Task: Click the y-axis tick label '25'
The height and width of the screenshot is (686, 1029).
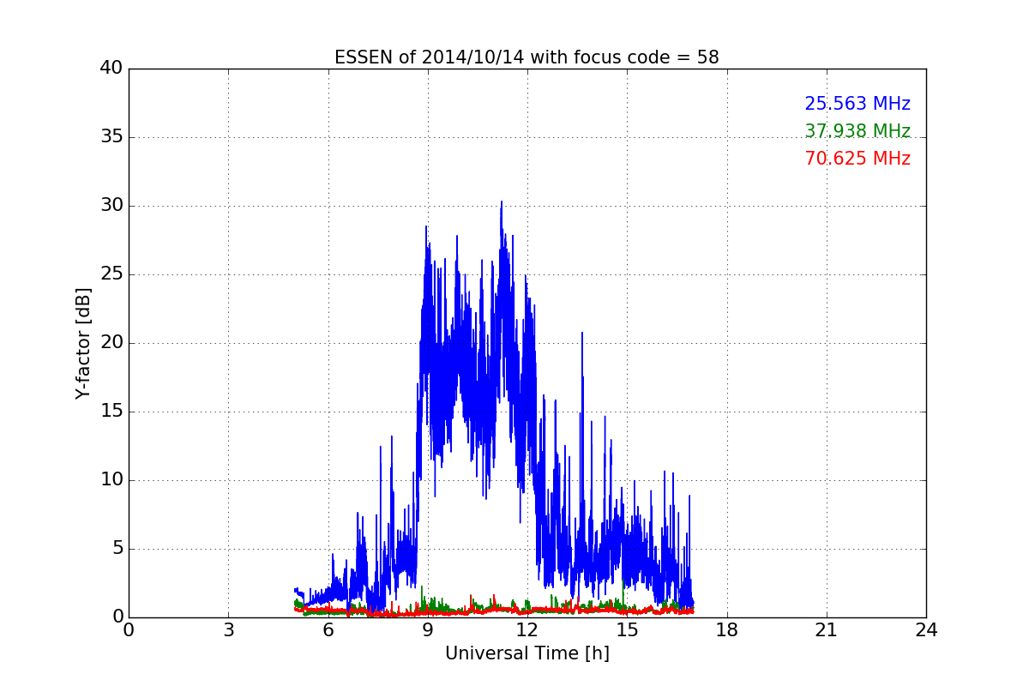Action: pyautogui.click(x=111, y=274)
